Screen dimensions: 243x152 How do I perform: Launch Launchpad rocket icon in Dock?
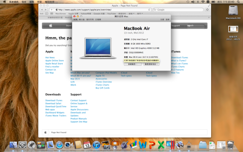(32, 145)
